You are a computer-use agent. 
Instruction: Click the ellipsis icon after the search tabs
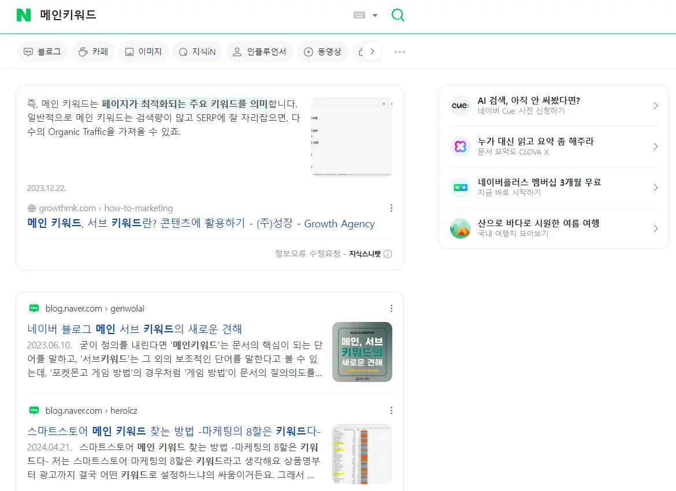(399, 51)
